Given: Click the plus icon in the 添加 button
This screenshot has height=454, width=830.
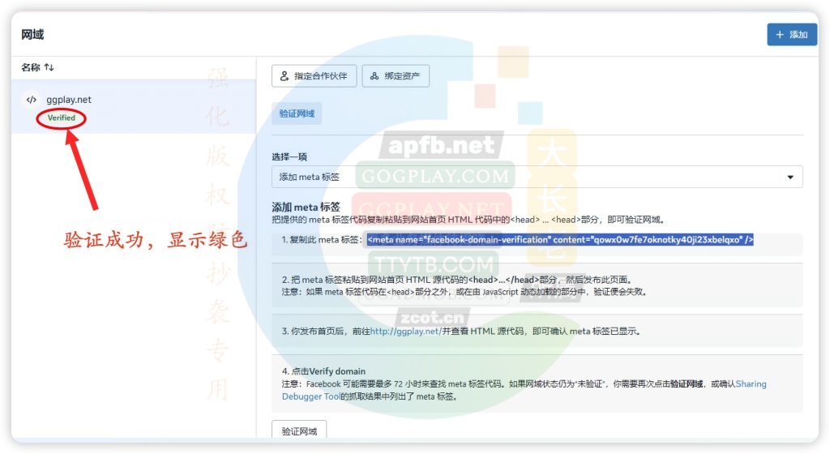Looking at the screenshot, I should point(780,35).
